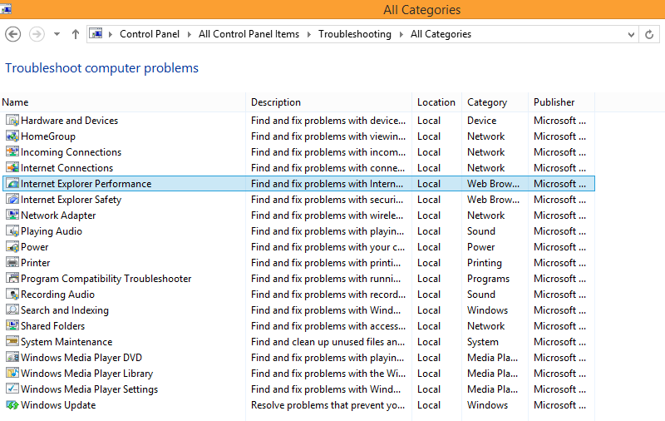The width and height of the screenshot is (665, 421).
Task: Expand the address bar history dropdown
Action: click(x=631, y=34)
